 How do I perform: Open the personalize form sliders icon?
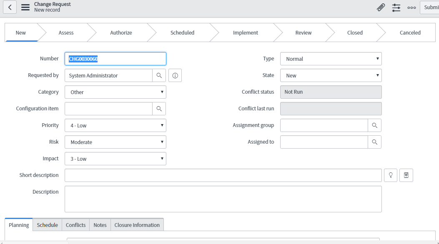click(x=396, y=7)
